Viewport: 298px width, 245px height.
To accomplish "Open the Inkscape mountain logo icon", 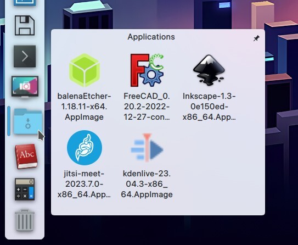I will click(x=209, y=70).
